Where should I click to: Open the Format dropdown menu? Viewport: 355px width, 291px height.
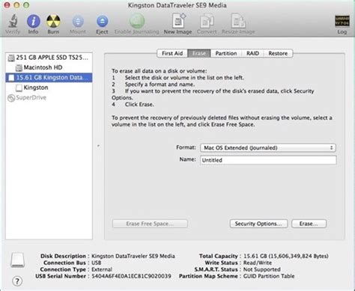point(268,148)
